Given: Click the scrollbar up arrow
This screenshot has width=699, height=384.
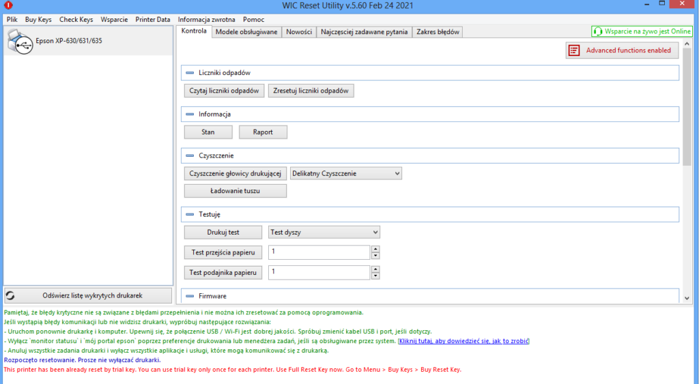Looking at the screenshot, I should [687, 44].
